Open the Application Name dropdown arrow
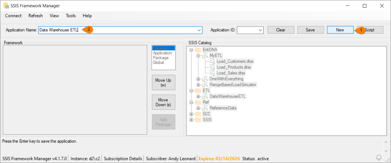The image size is (391, 163). (199, 30)
